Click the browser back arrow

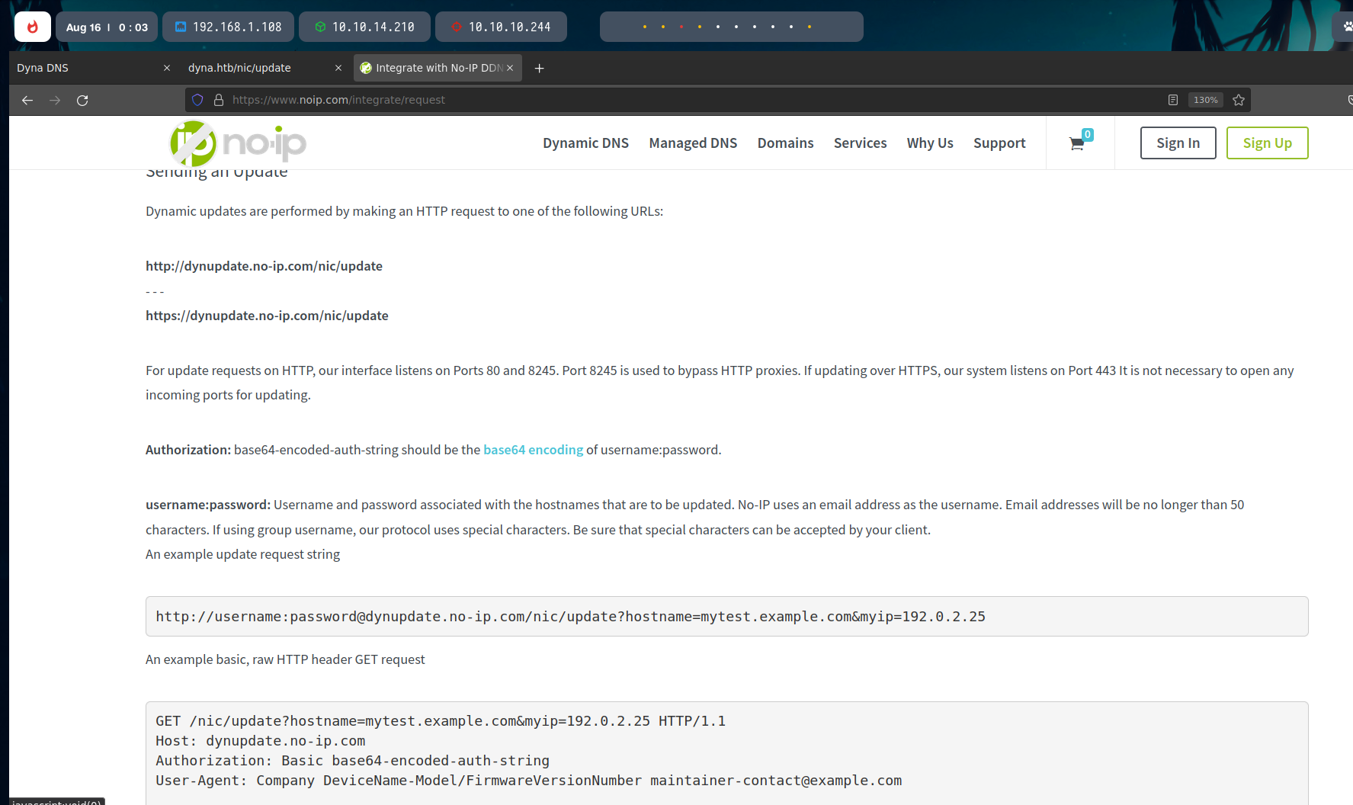coord(27,100)
